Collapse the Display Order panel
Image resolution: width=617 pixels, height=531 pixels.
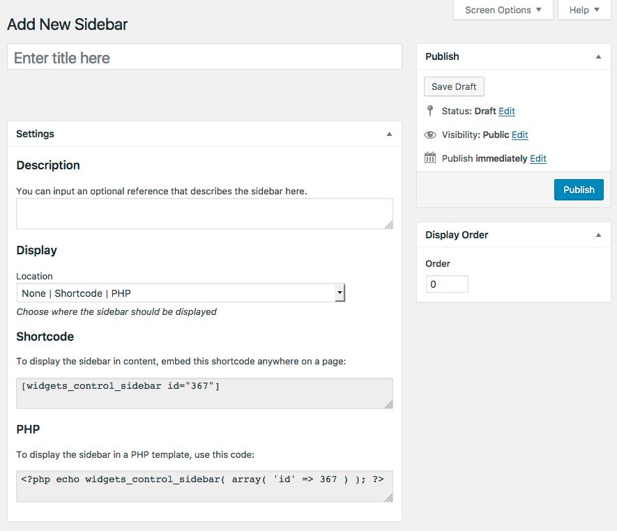click(598, 235)
